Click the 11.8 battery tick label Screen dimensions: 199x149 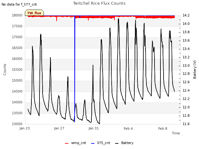tap(186, 116)
